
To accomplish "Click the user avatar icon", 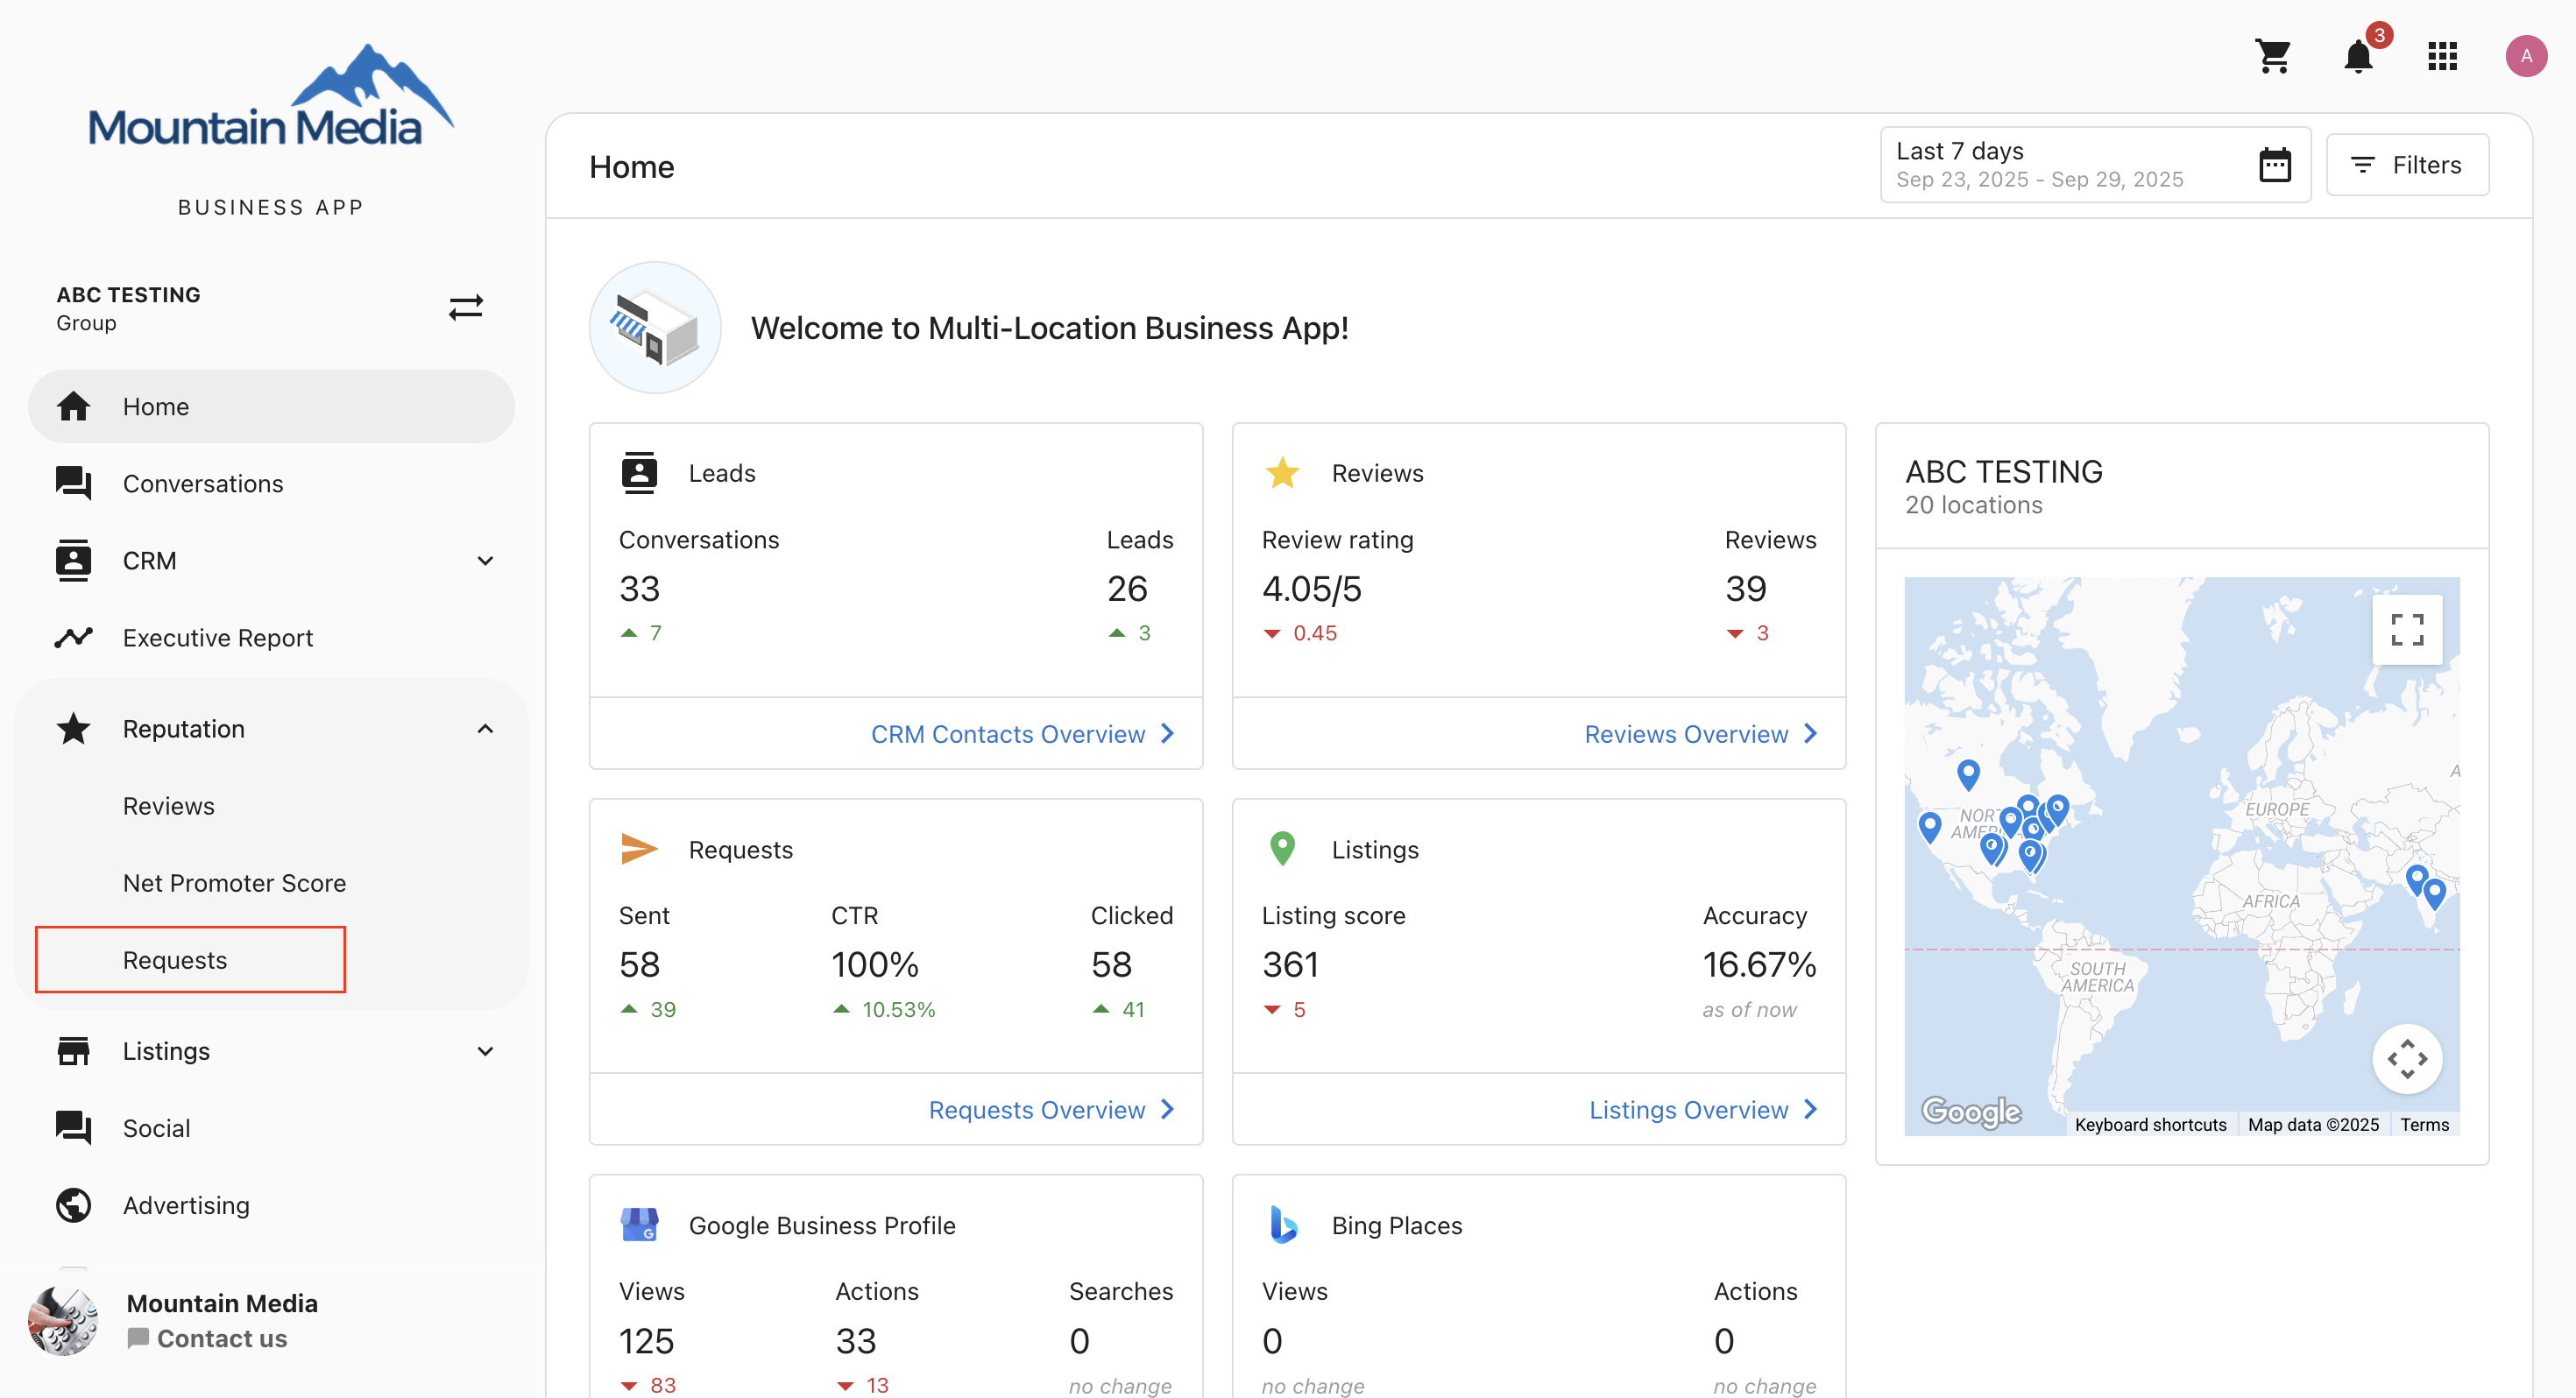I will (x=2525, y=56).
